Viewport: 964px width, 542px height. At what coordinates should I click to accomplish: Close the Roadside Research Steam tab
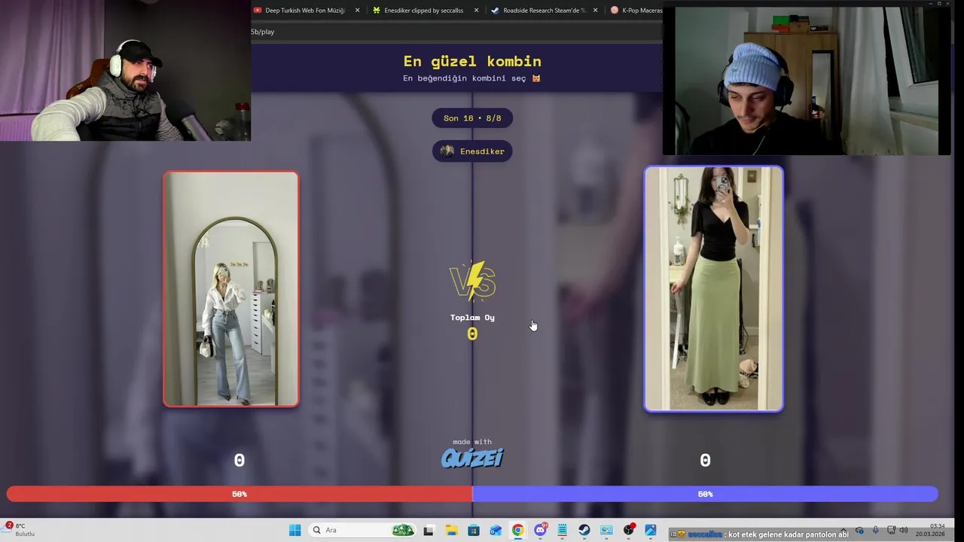coord(595,11)
